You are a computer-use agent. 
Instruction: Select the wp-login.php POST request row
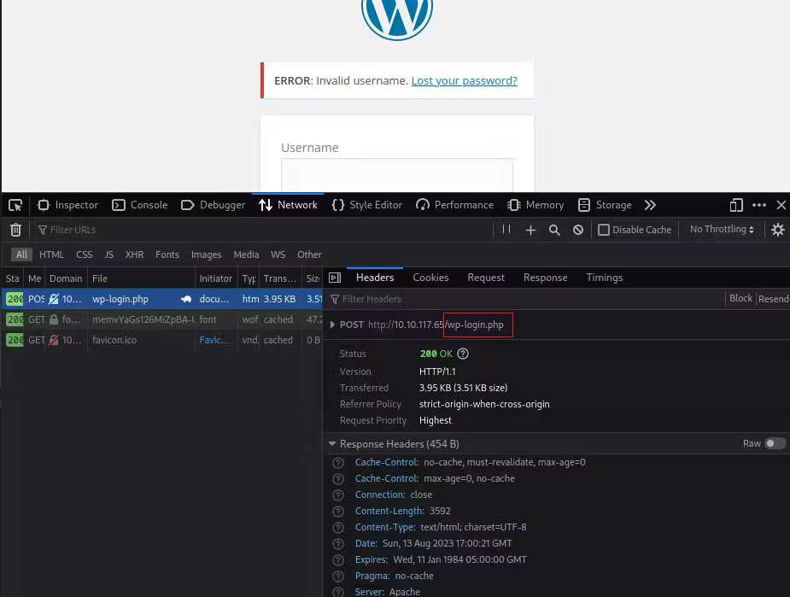(x=161, y=299)
